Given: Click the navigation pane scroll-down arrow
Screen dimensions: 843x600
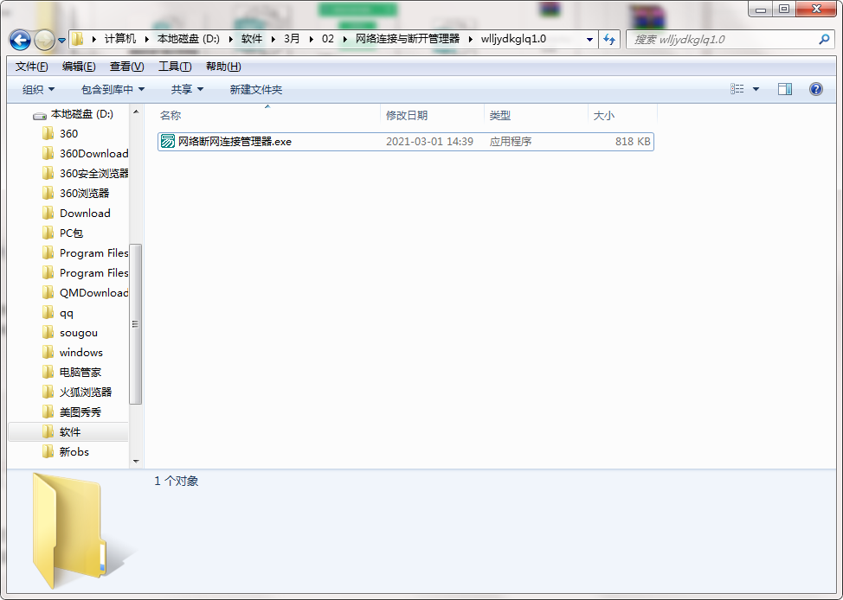Looking at the screenshot, I should coord(136,461).
